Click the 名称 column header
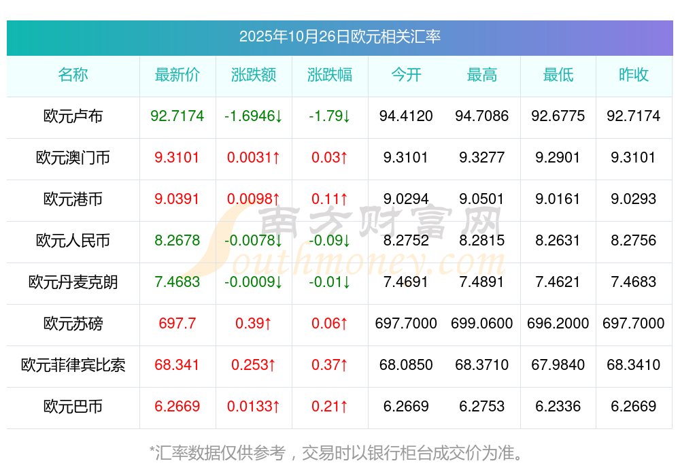Screen dimensions: 680x474 tap(73, 75)
